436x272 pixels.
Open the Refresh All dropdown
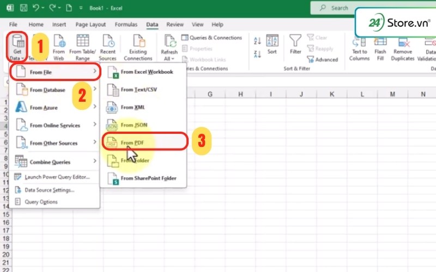(x=169, y=47)
